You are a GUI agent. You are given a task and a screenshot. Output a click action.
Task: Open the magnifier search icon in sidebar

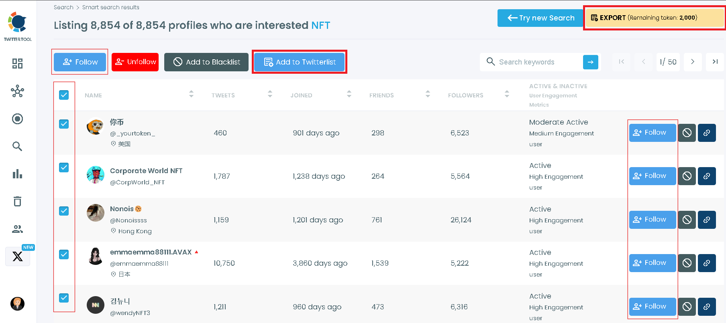pyautogui.click(x=17, y=146)
